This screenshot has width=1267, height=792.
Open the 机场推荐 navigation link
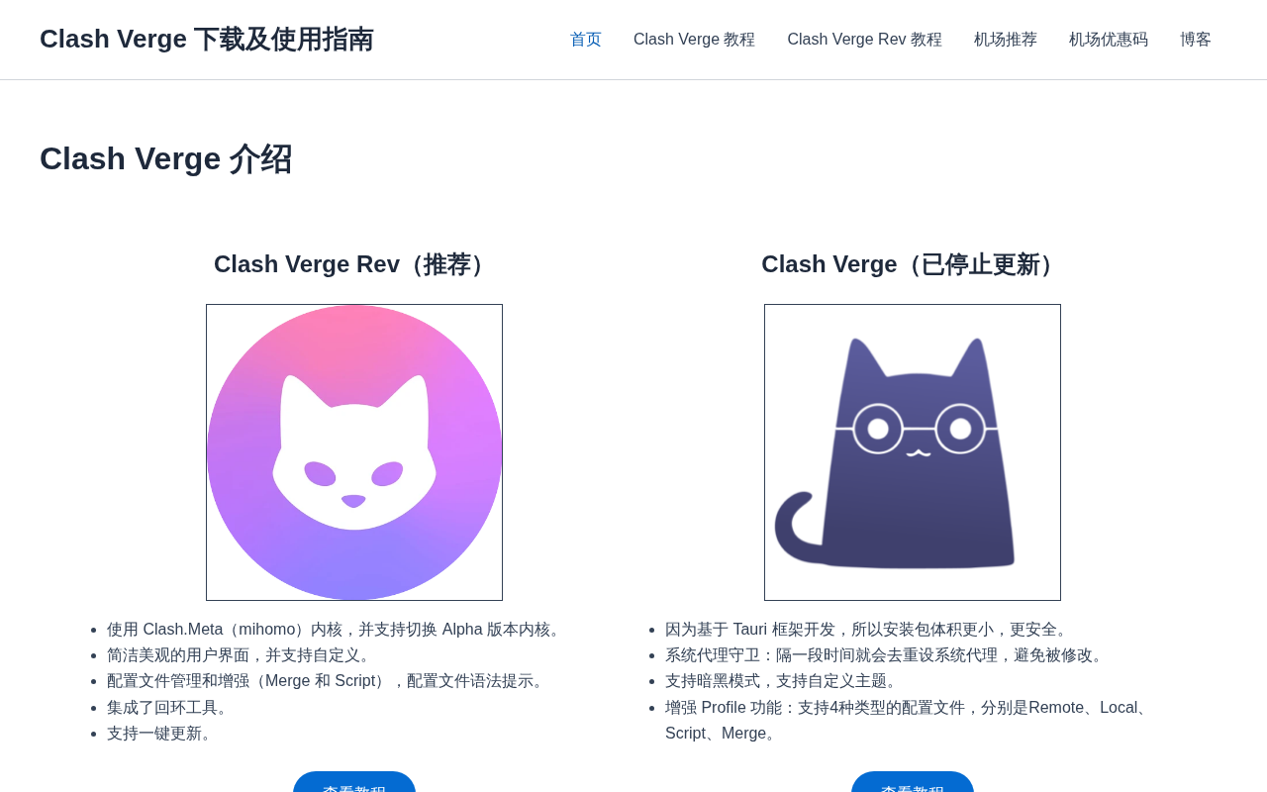tap(1006, 40)
